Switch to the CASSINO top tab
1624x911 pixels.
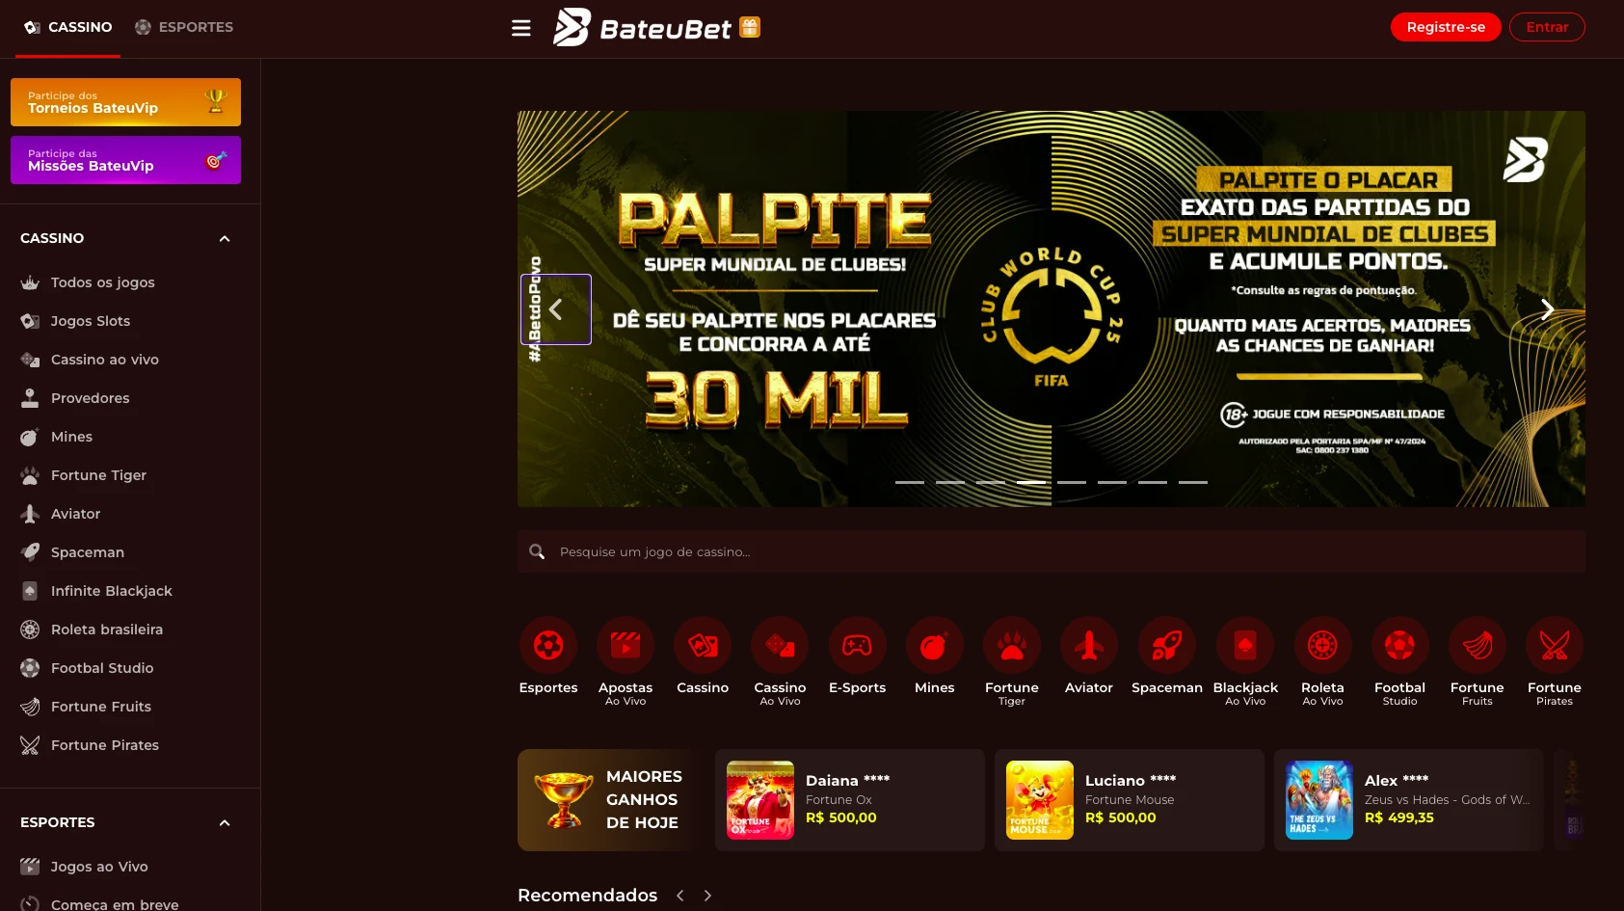click(x=67, y=27)
